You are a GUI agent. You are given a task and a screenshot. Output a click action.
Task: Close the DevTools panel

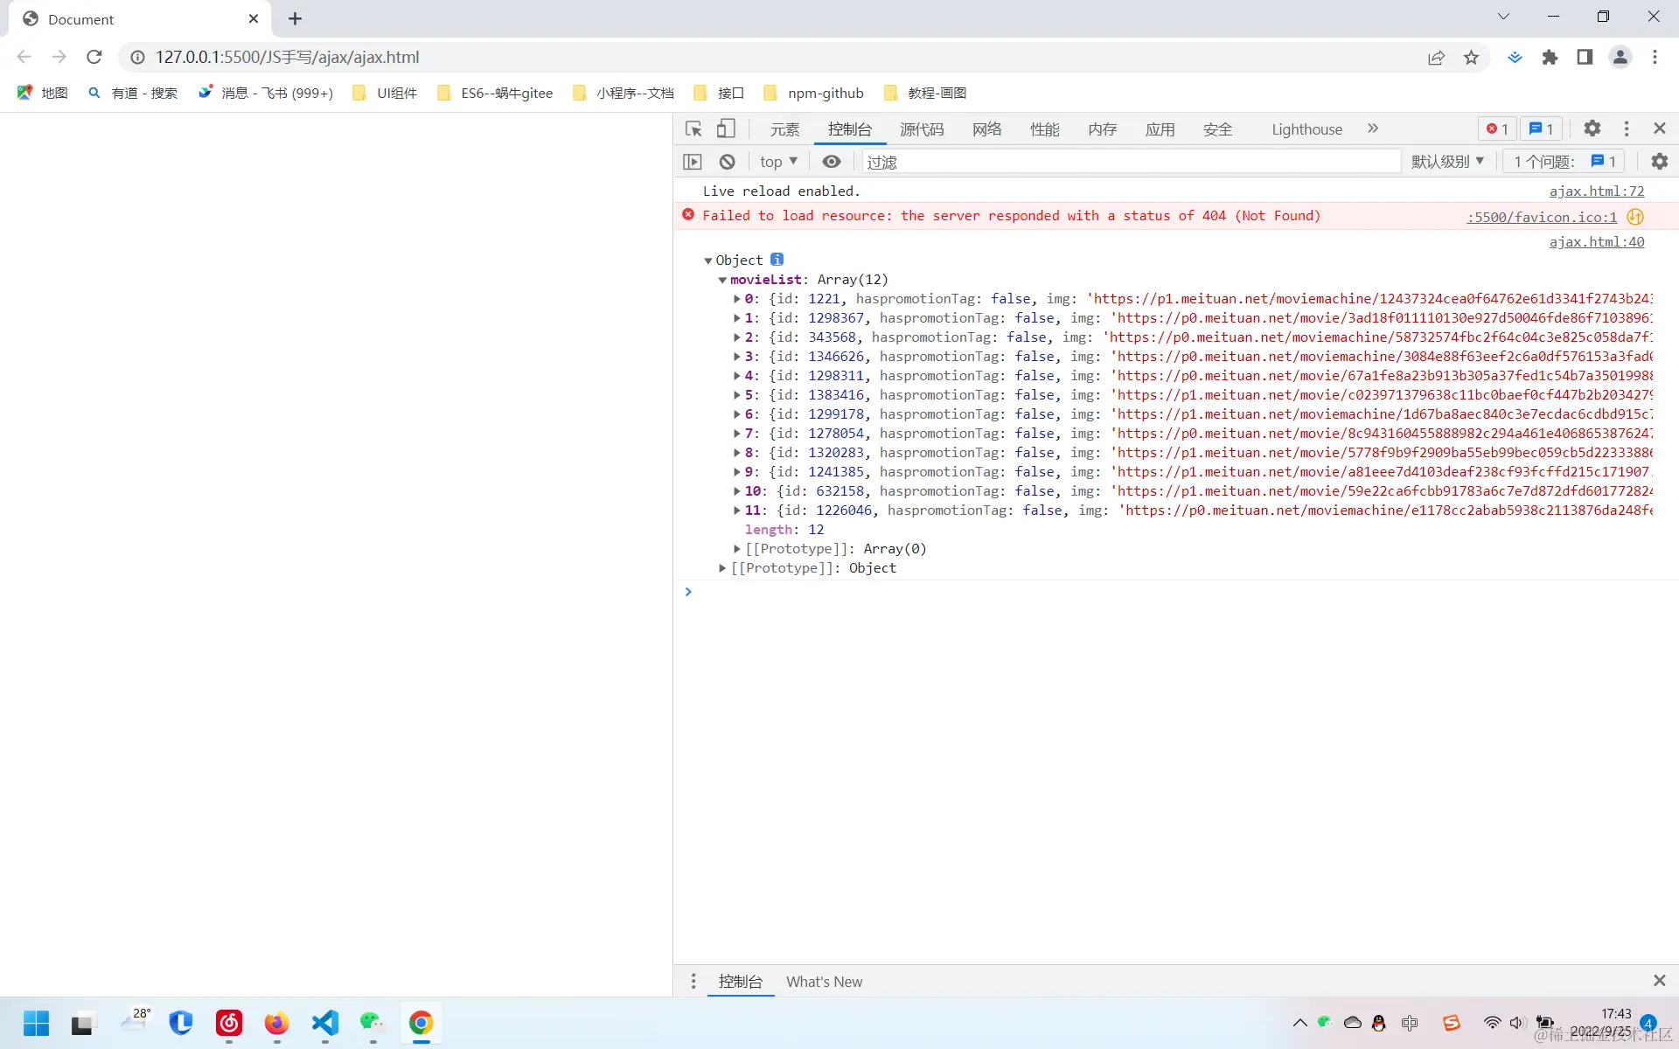coord(1660,129)
